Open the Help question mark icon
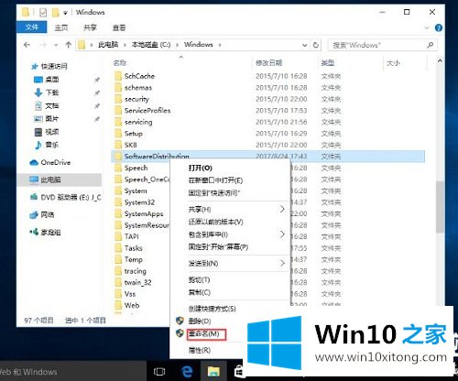The width and height of the screenshot is (458, 381). (x=439, y=28)
